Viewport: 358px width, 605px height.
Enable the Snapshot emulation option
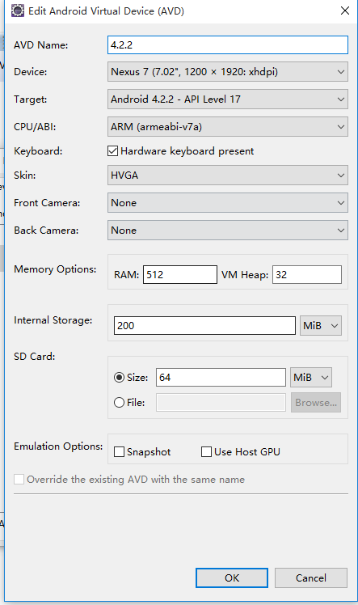tap(119, 452)
